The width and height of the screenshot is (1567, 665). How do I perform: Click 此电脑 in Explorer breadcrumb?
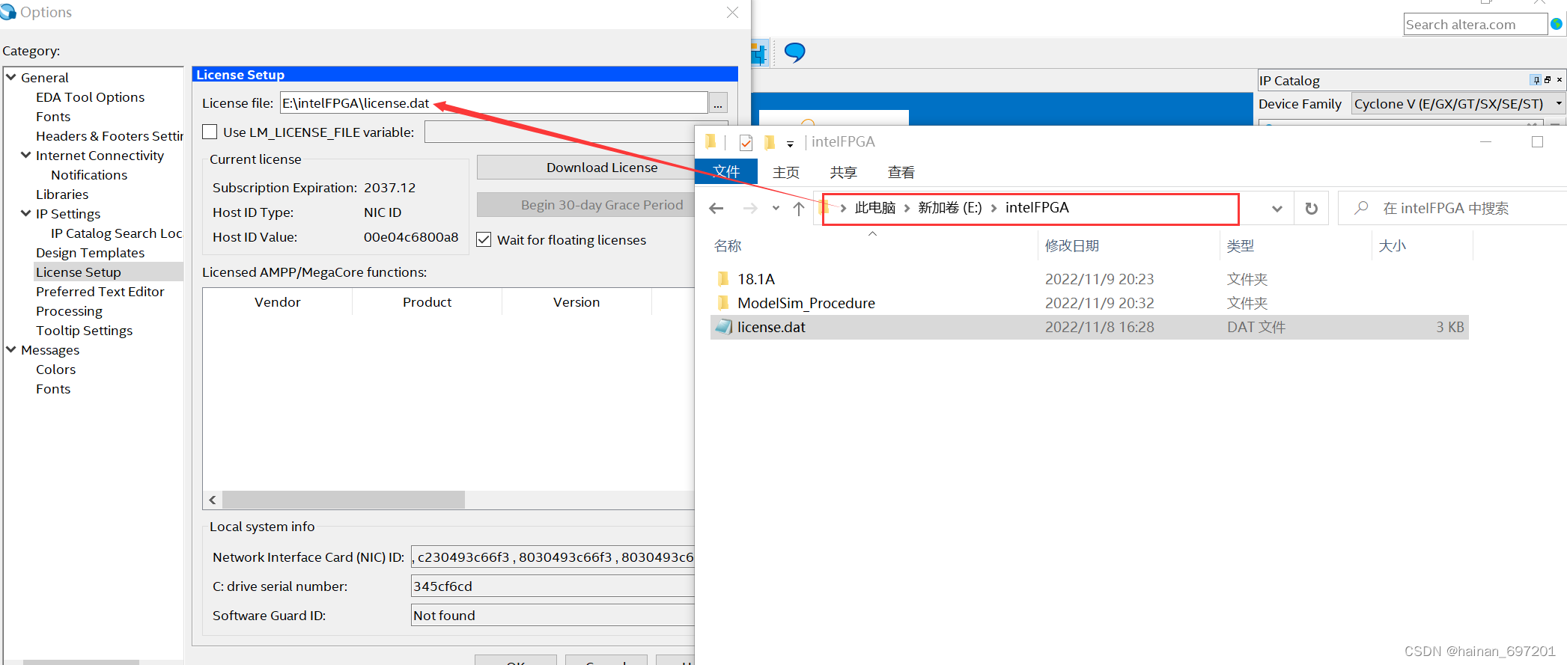875,208
